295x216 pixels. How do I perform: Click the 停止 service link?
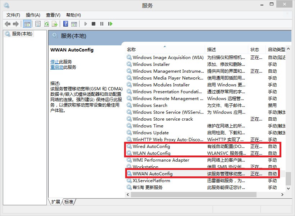coord(55,62)
